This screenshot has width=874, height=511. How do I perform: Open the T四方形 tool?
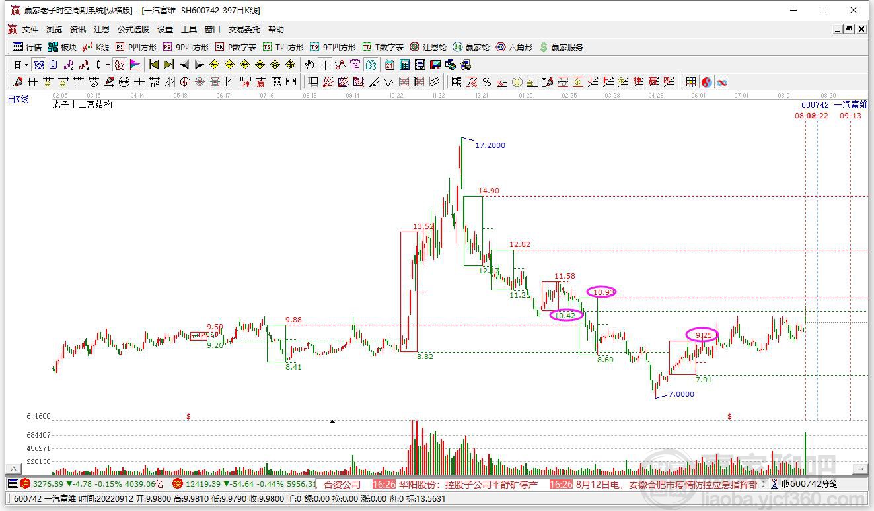coord(283,47)
